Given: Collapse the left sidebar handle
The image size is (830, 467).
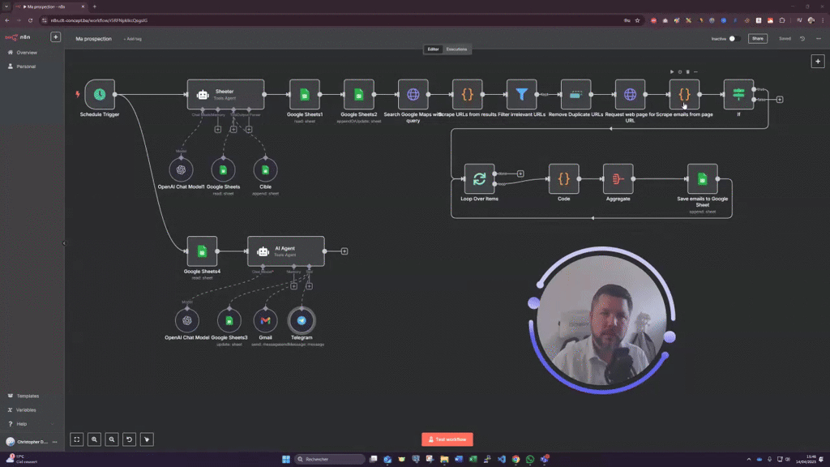Looking at the screenshot, I should pos(64,243).
